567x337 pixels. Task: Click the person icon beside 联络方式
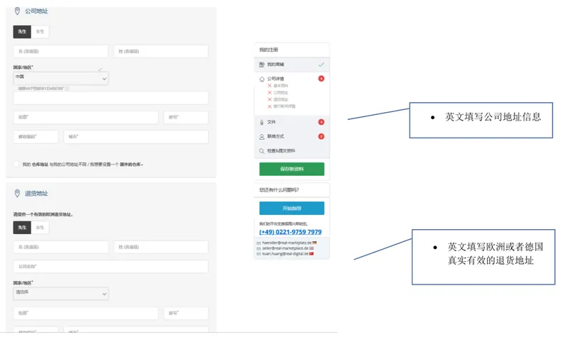pos(262,136)
